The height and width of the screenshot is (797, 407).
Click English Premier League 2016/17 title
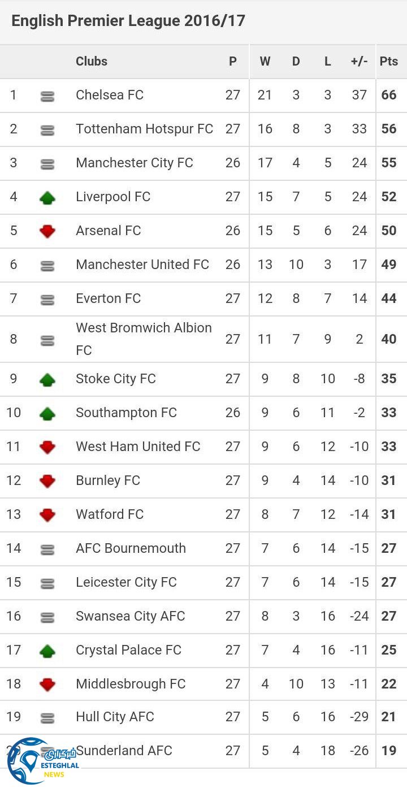(x=128, y=21)
